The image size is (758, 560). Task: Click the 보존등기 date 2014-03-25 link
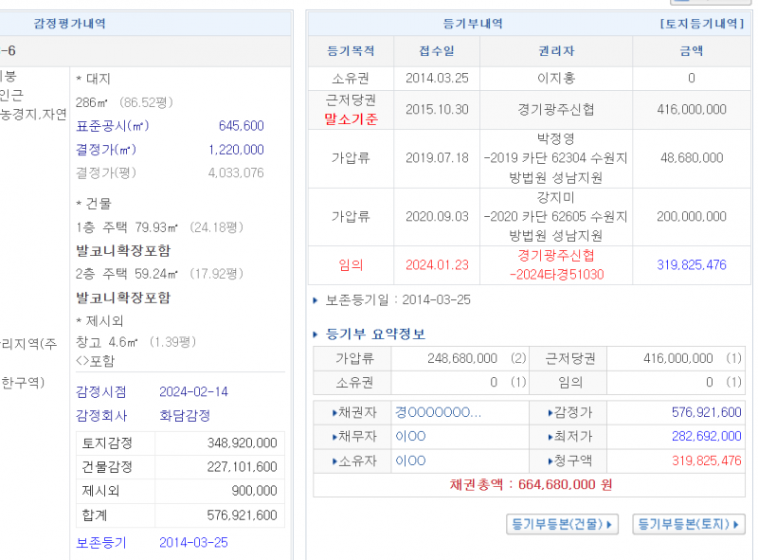tap(193, 543)
